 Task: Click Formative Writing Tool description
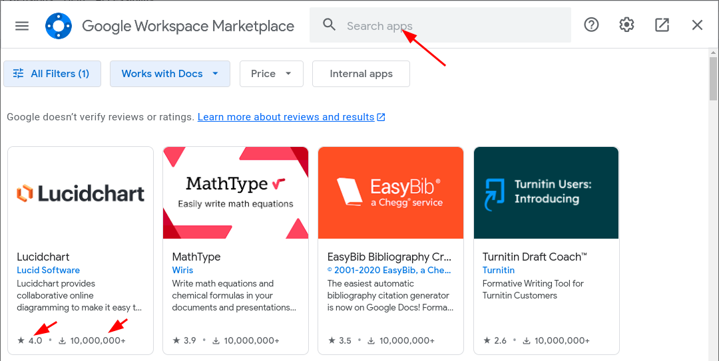click(533, 290)
